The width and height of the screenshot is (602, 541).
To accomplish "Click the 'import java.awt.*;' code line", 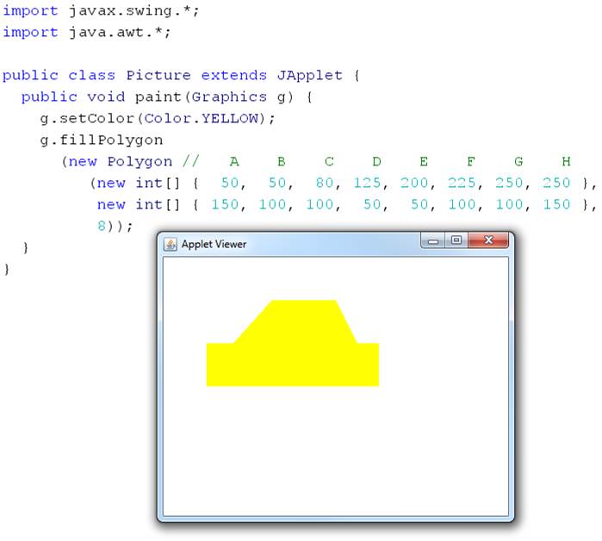I will coord(87,32).
